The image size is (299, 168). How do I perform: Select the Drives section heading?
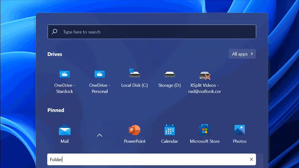[55, 54]
